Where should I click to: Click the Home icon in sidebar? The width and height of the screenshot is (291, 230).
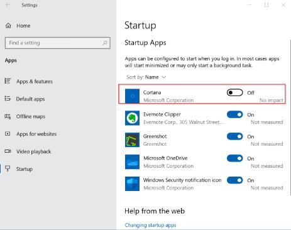tap(8, 26)
